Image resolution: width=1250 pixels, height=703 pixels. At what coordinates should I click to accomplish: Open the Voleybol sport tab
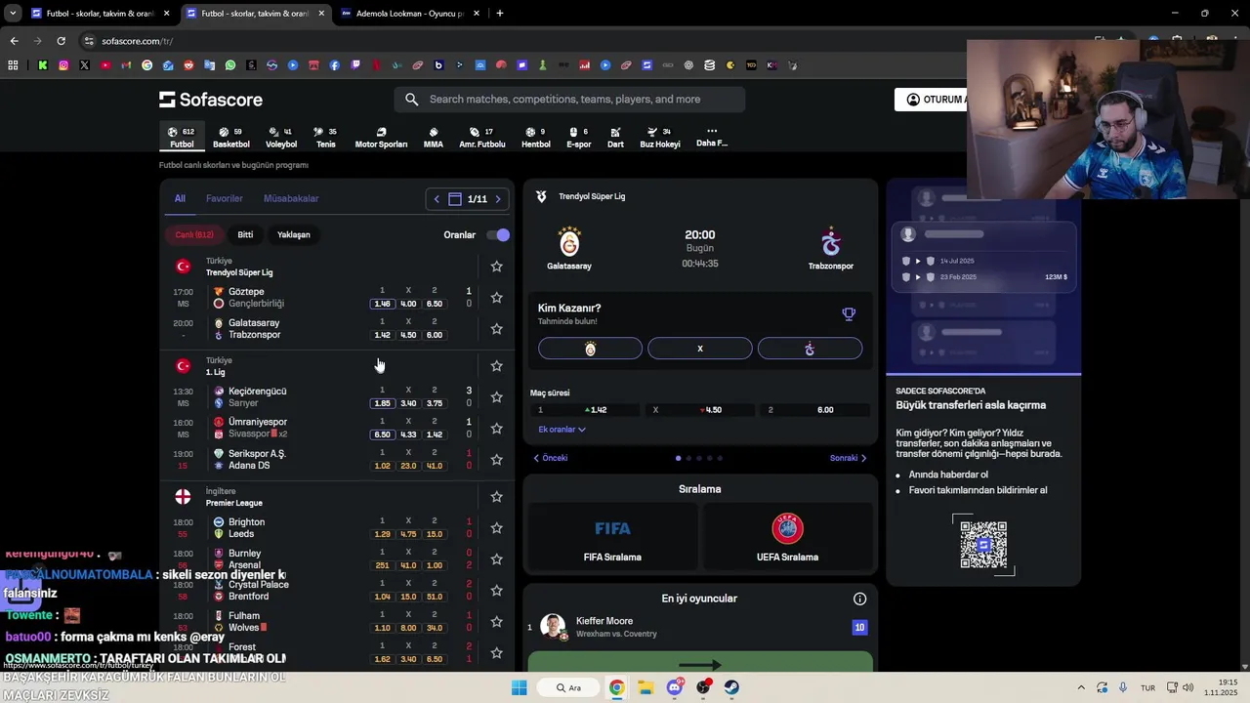281,138
